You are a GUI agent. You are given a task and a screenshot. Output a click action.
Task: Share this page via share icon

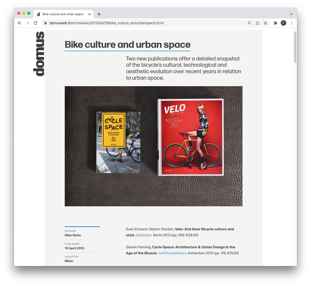click(x=257, y=23)
